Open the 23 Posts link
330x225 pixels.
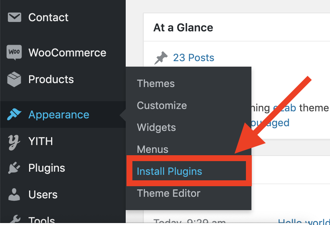(194, 58)
